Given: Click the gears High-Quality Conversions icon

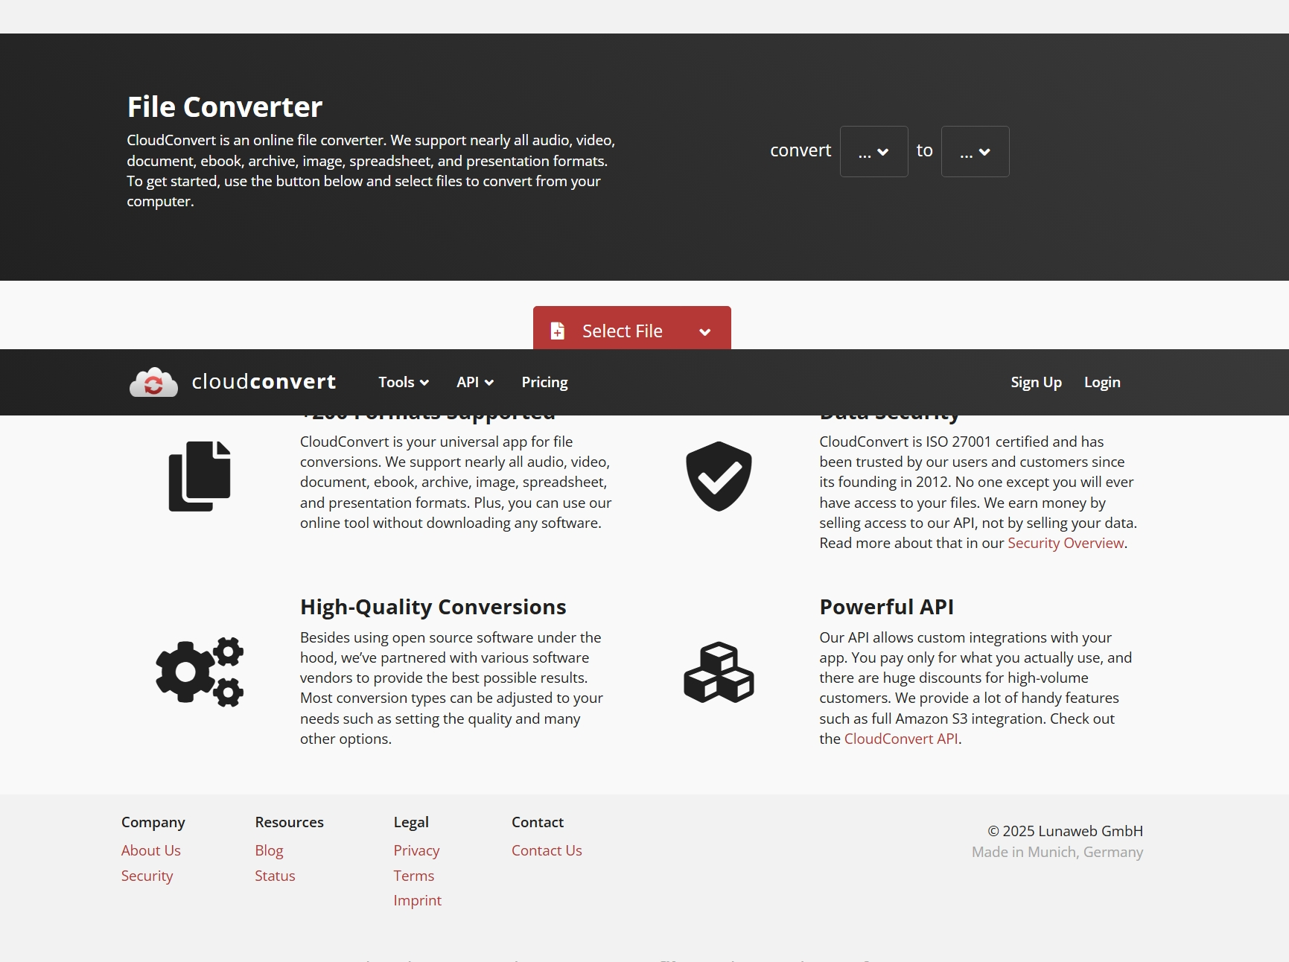Looking at the screenshot, I should [199, 672].
